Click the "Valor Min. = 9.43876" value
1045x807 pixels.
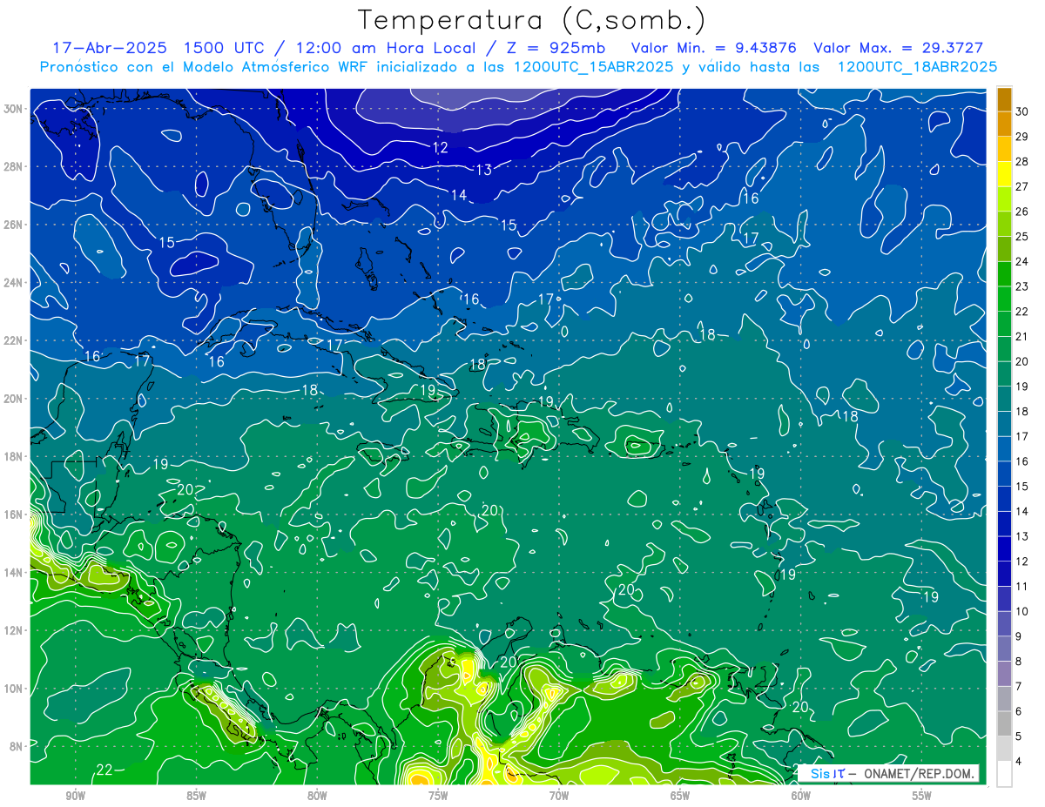(x=714, y=48)
